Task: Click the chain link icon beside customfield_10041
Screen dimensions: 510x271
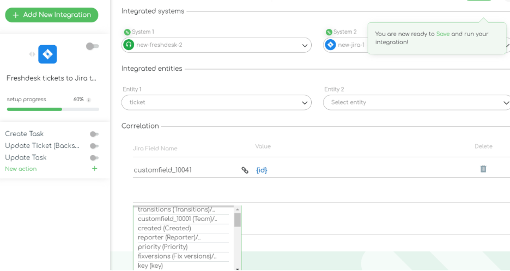Action: 245,170
